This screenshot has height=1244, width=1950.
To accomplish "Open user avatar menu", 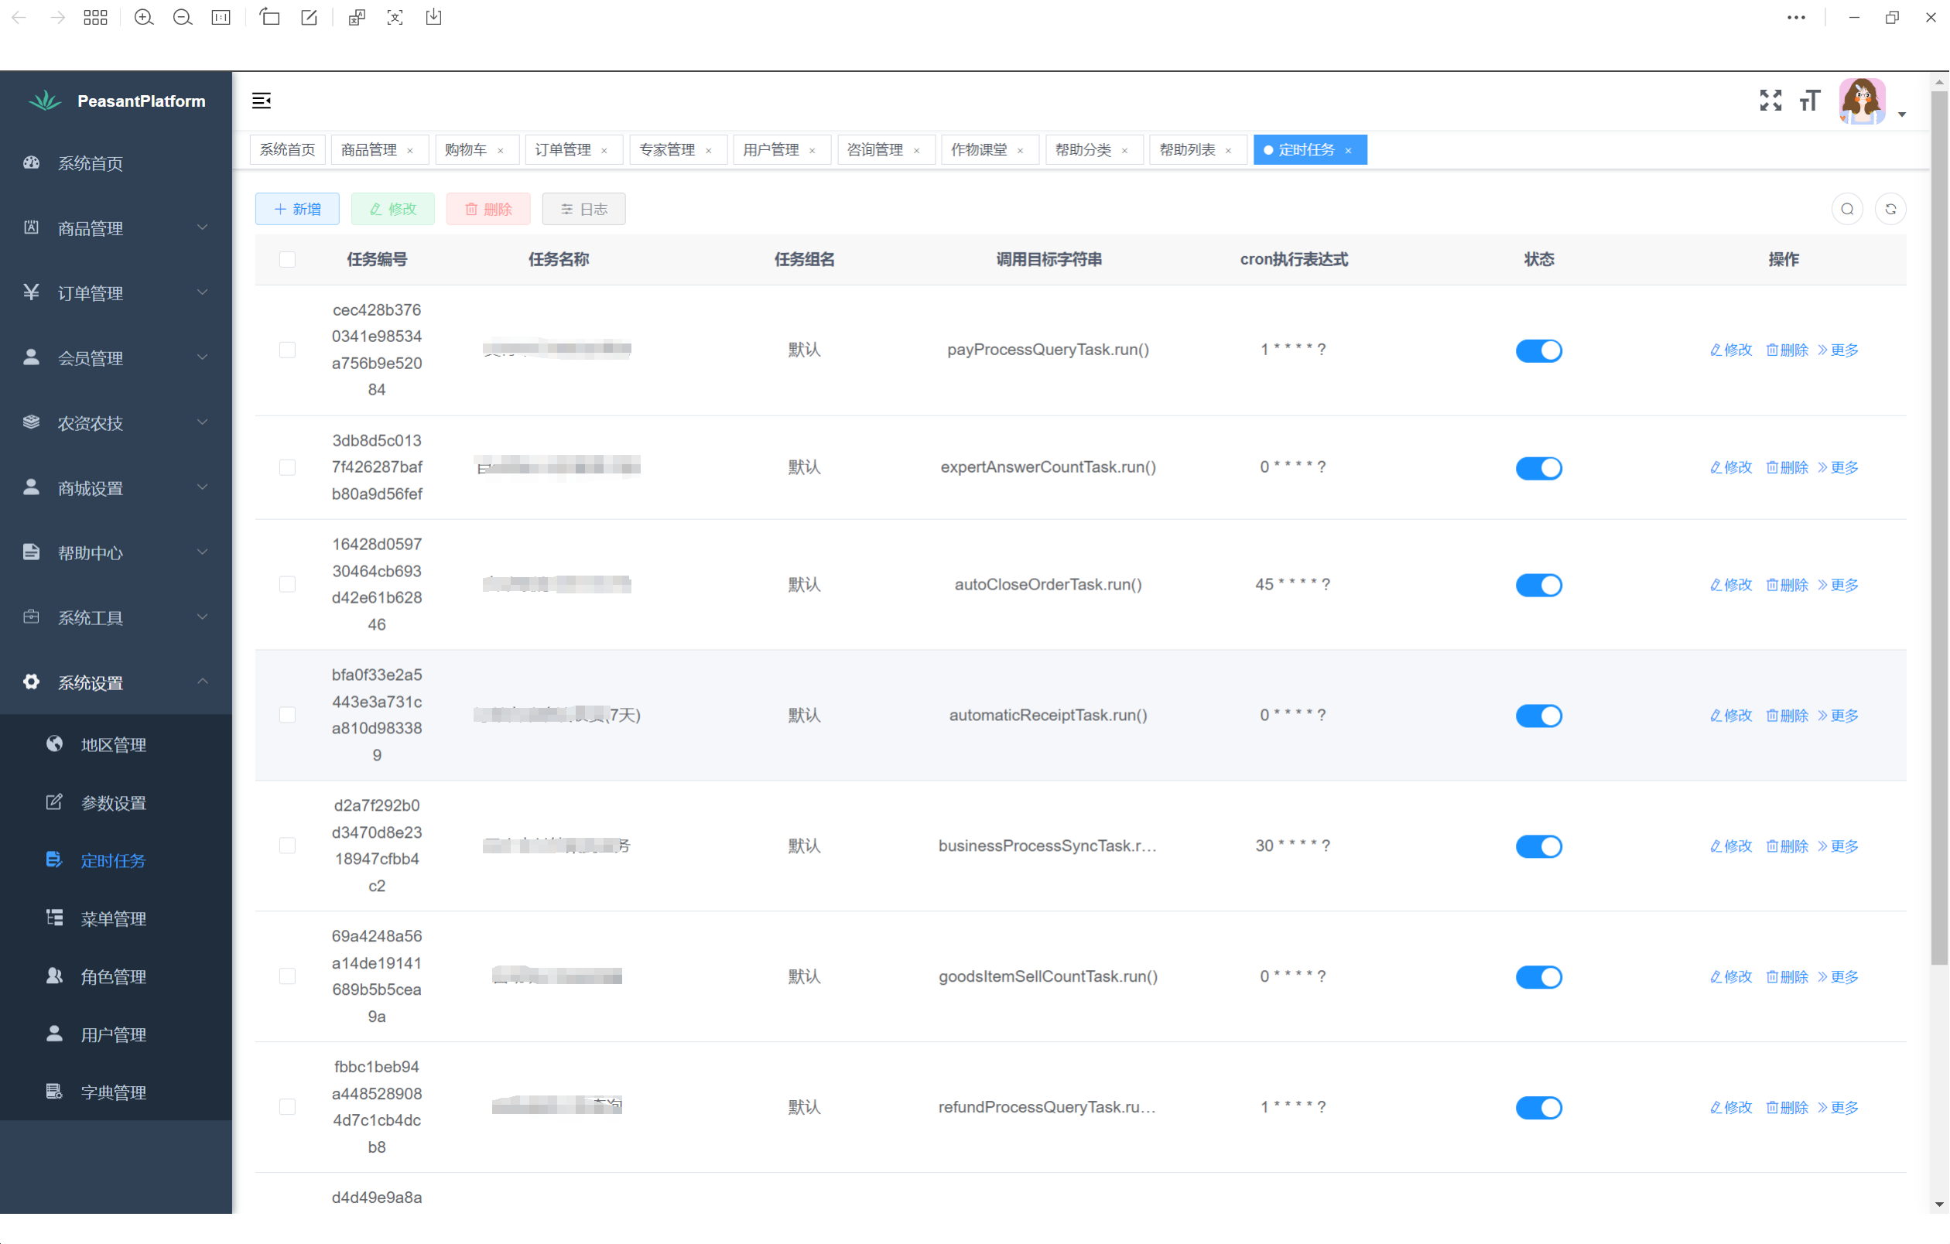I will tap(1862, 101).
